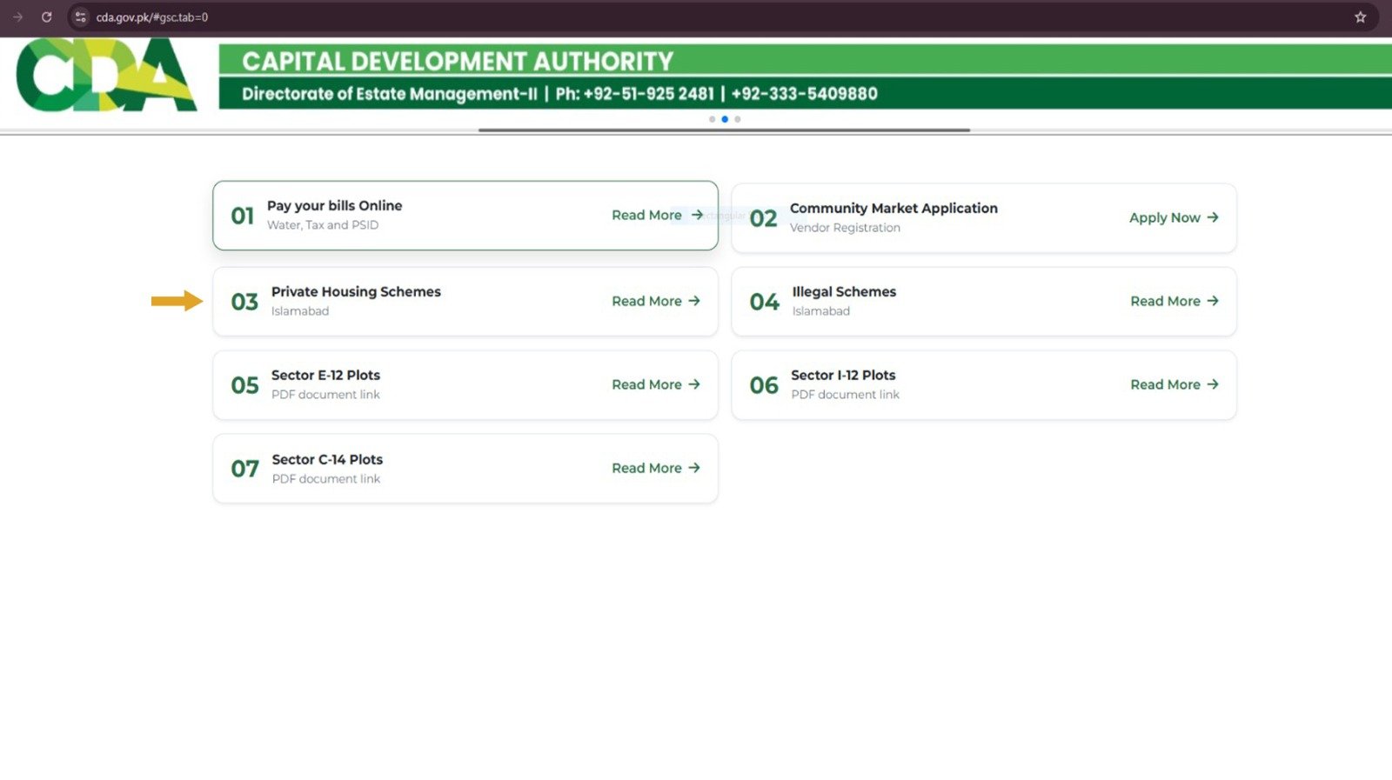Select the first banner carousel dot
Viewport: 1392px width, 780px height.
click(712, 119)
